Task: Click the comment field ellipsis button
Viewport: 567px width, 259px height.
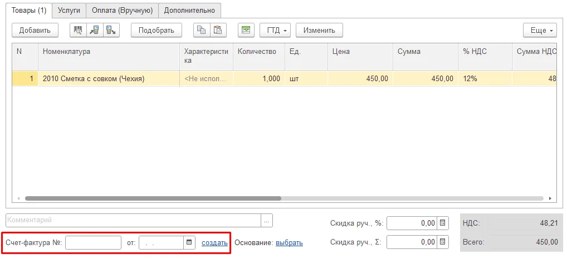Action: point(266,221)
